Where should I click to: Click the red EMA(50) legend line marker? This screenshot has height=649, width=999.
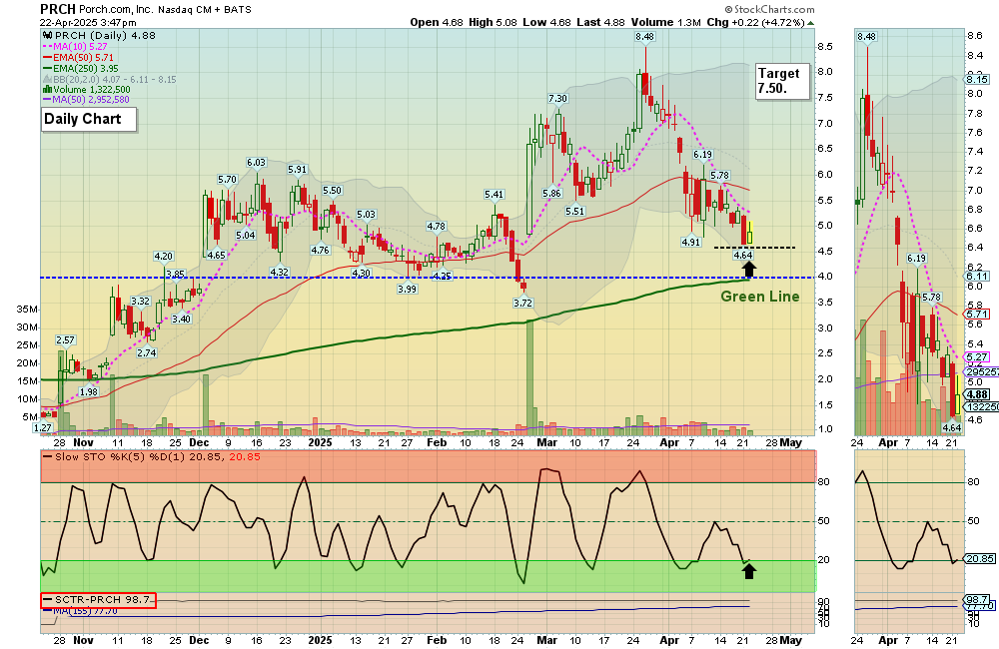click(47, 57)
